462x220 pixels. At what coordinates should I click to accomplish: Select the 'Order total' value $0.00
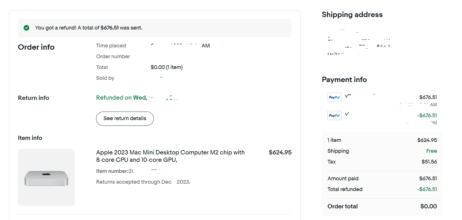tap(428, 206)
